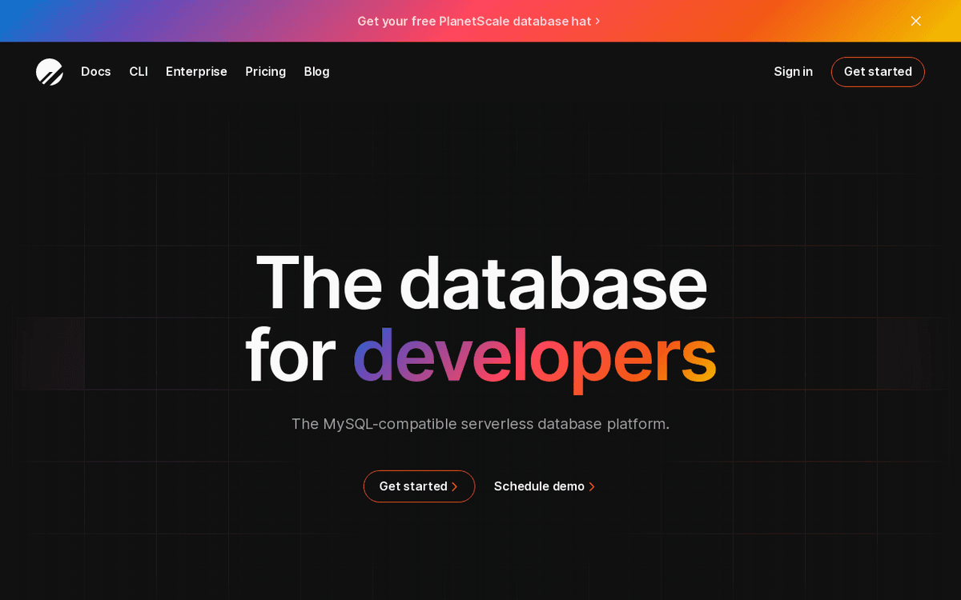
Task: Go to the CLI page
Action: 139,72
